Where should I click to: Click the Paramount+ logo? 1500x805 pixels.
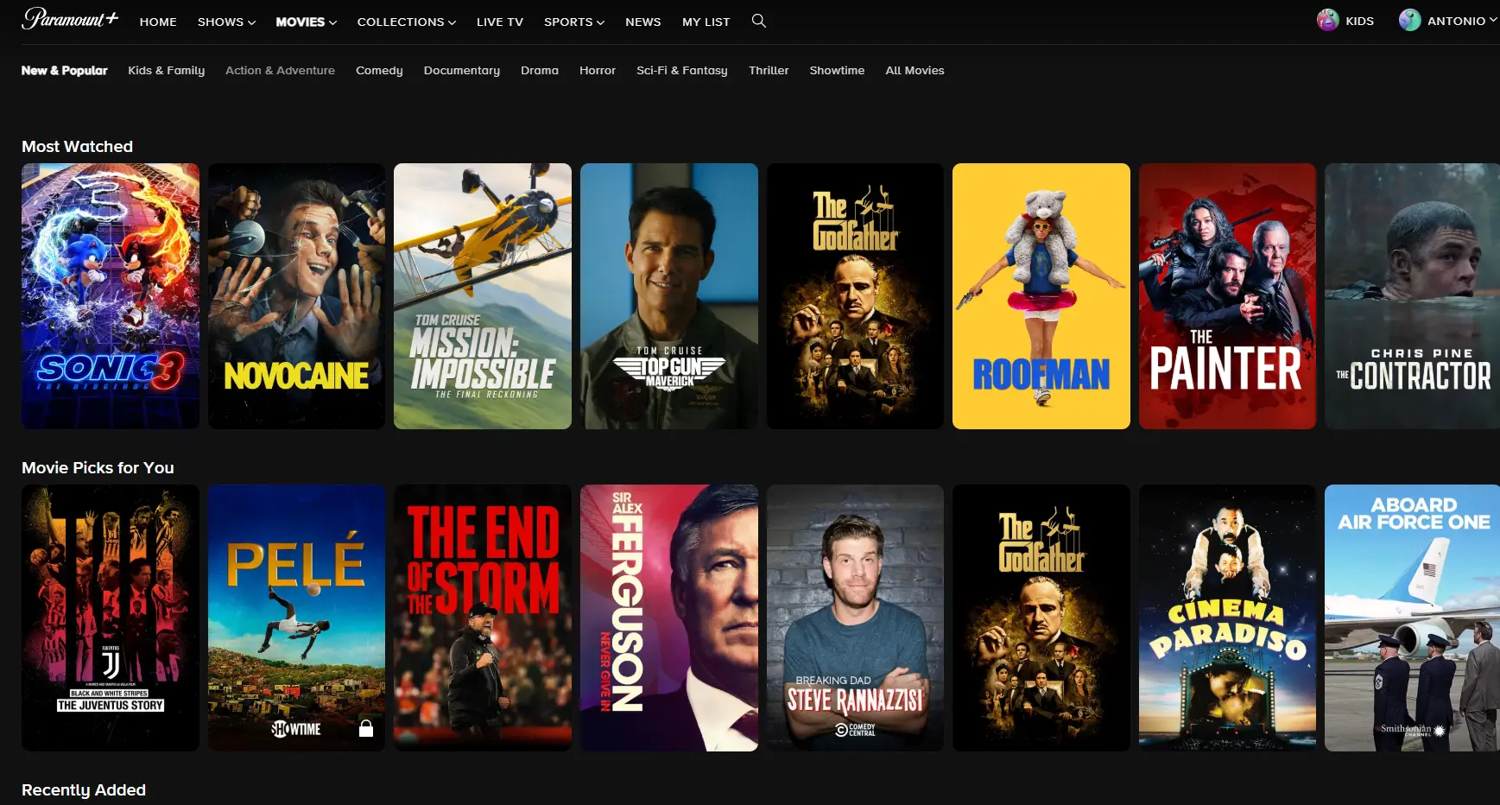click(x=70, y=19)
